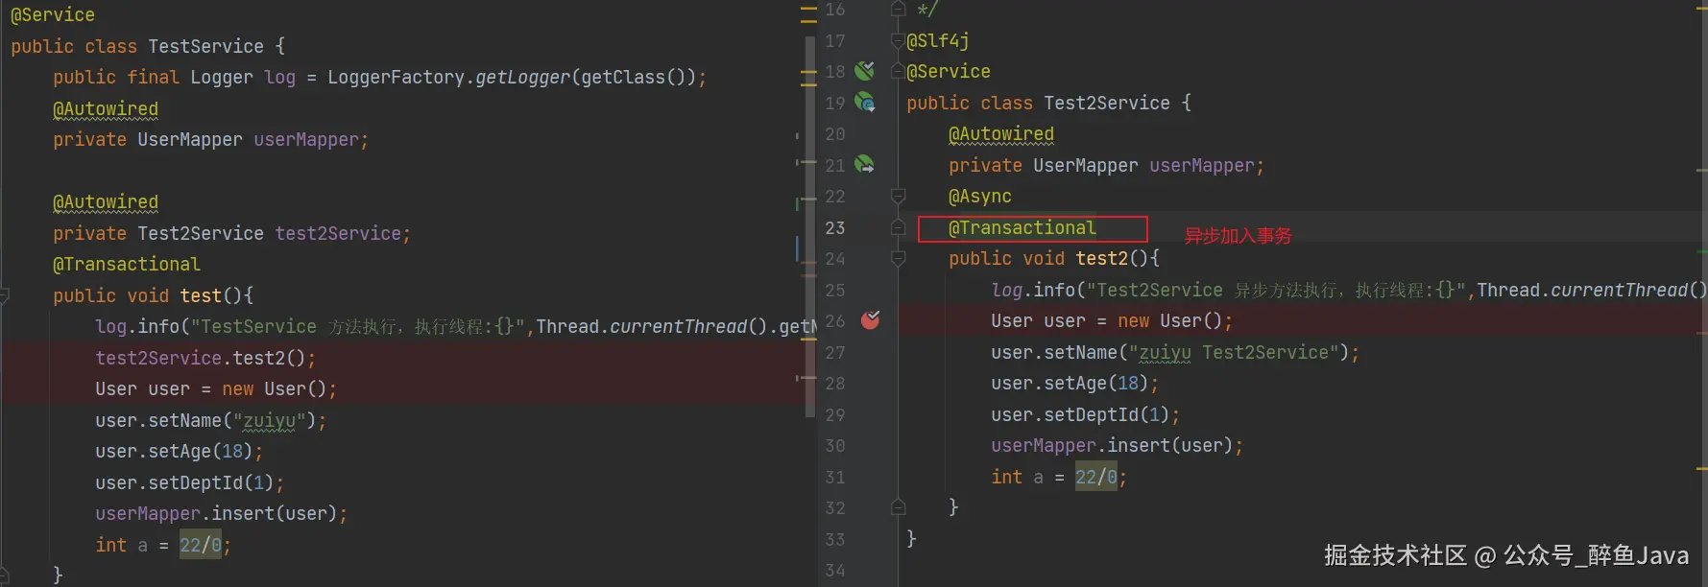Click the "zuiyu" string in the left pane
1708x587 pixels.
[269, 420]
